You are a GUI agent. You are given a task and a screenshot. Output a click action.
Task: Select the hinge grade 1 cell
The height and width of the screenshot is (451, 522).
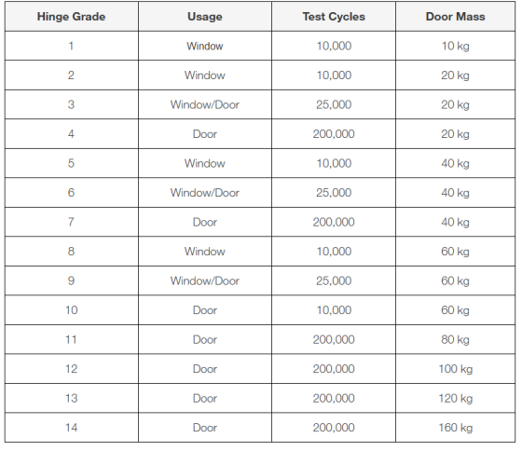(x=71, y=46)
